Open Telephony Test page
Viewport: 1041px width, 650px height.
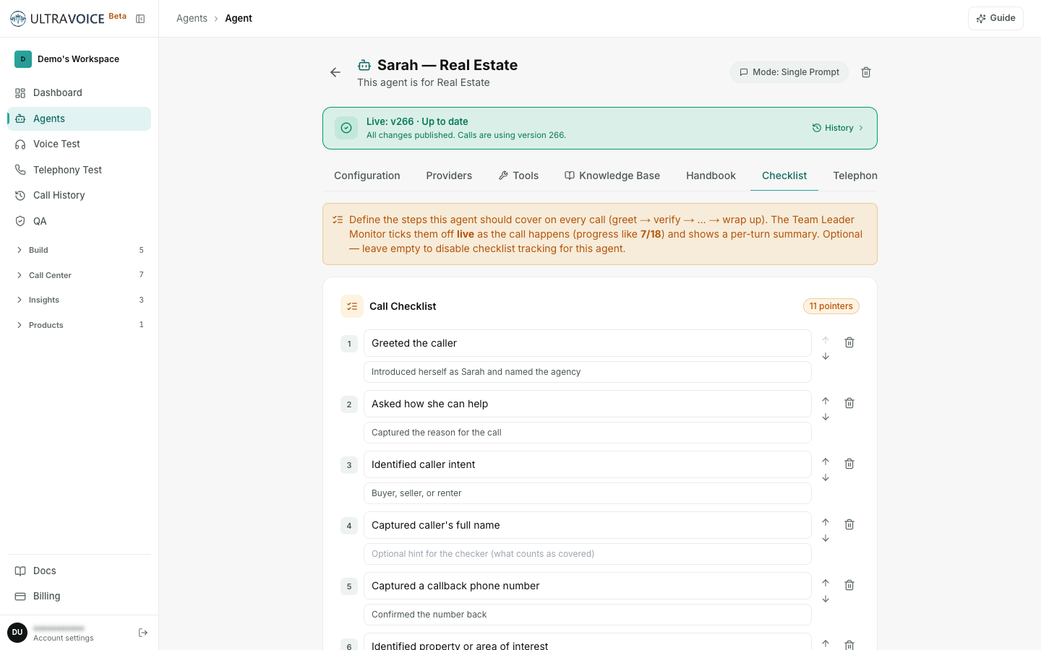(x=79, y=170)
